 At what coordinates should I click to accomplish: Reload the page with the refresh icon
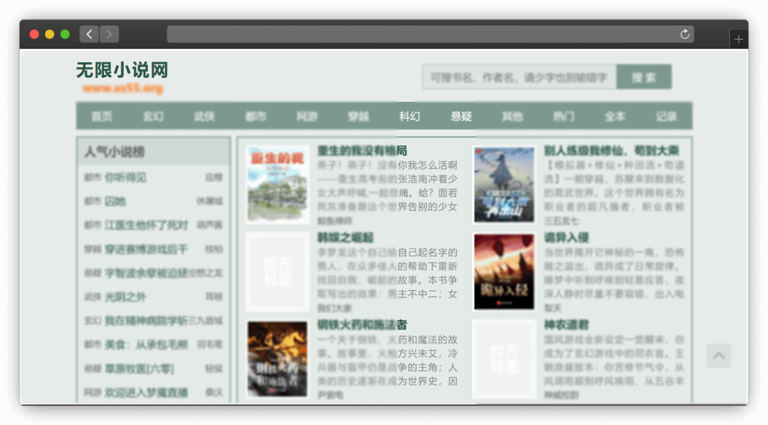point(684,34)
